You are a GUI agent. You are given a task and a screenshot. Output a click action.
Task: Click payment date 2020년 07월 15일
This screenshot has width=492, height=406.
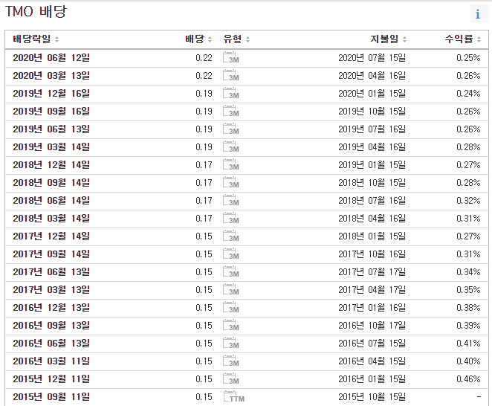(x=372, y=58)
